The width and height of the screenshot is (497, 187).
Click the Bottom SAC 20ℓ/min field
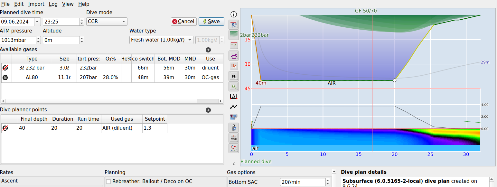click(303, 182)
